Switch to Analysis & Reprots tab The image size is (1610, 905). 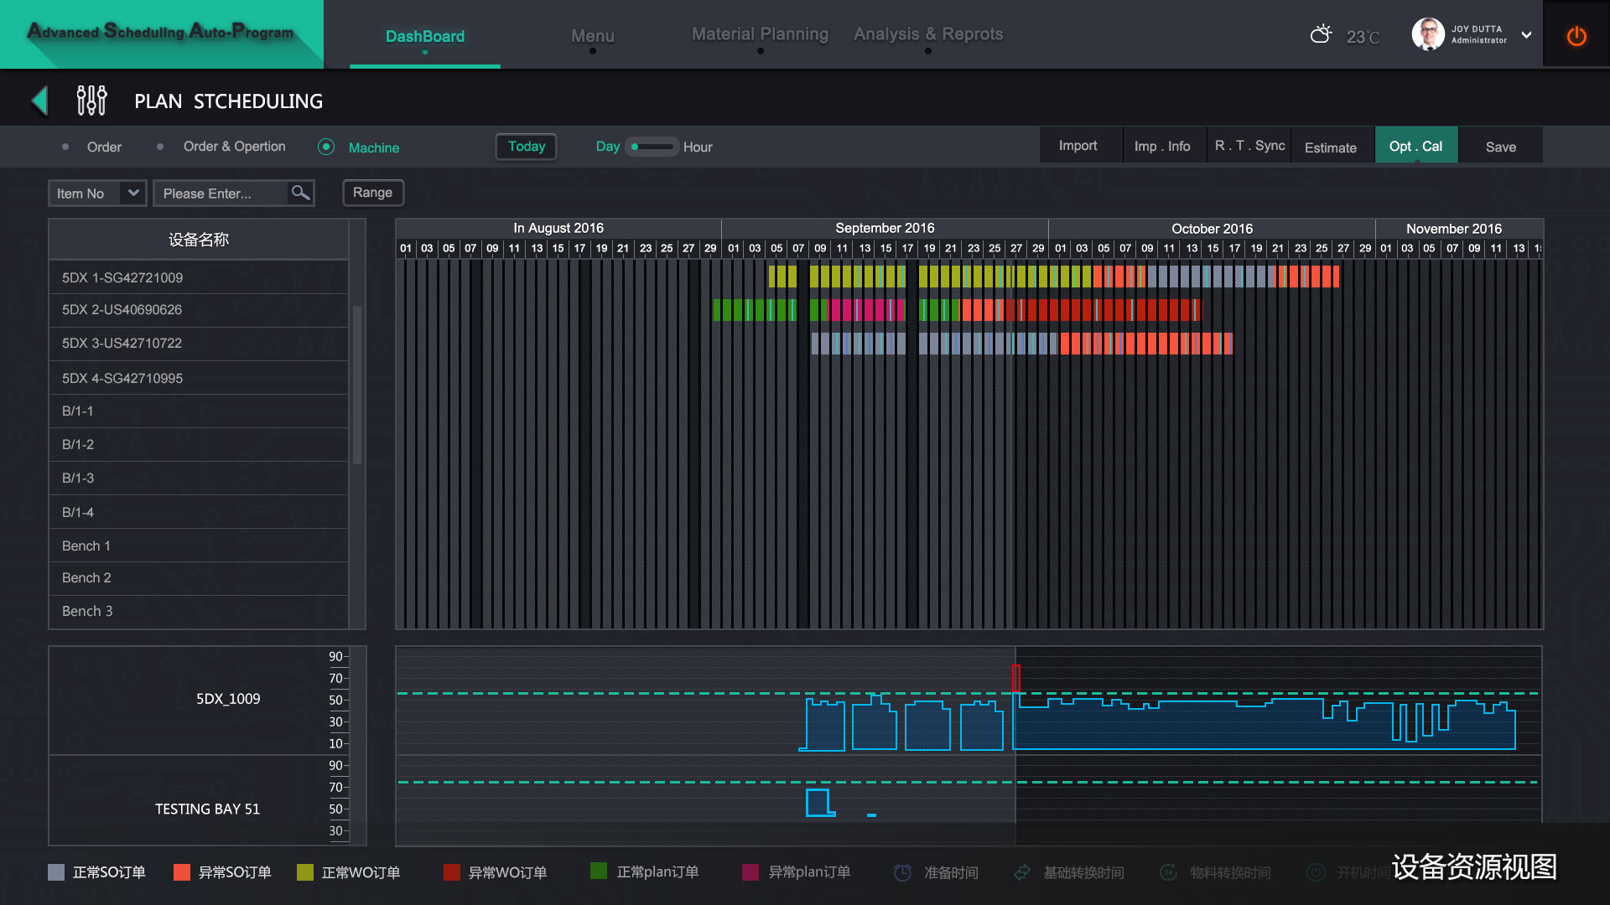point(928,34)
